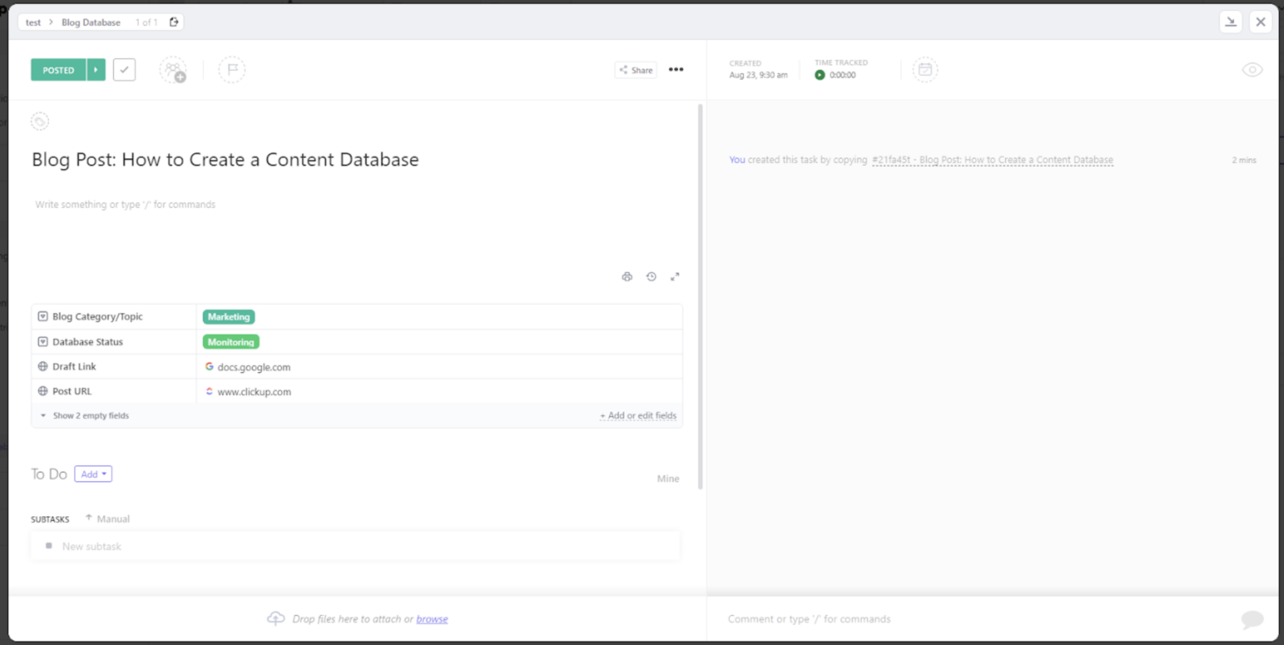
Task: Click the print description icon
Action: click(x=627, y=277)
